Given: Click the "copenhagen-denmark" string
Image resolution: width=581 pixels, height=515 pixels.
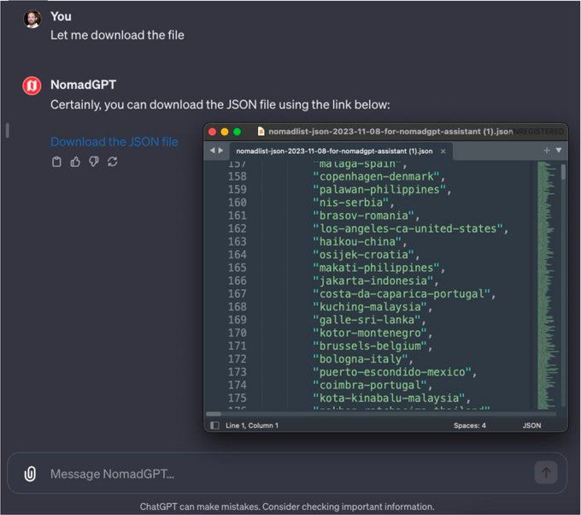Looking at the screenshot, I should (x=376, y=176).
